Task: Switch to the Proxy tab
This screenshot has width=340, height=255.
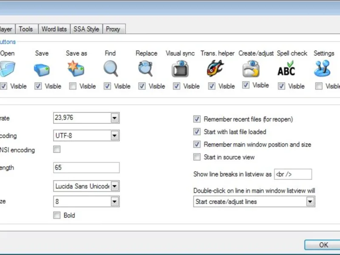Action: tap(114, 29)
